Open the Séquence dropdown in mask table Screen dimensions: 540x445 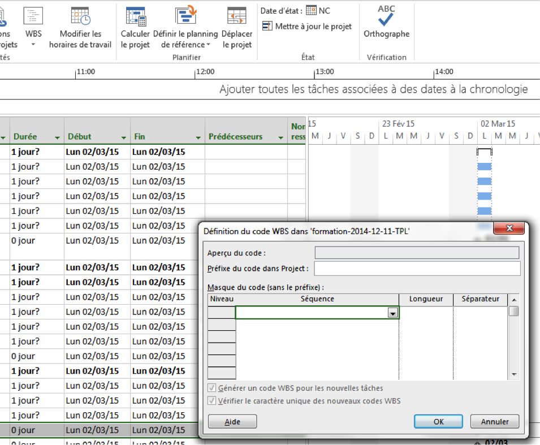pos(392,313)
